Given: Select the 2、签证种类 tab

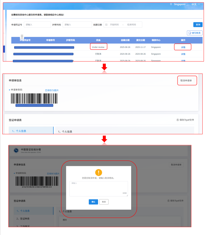Looking at the screenshot, I should click(x=25, y=219).
